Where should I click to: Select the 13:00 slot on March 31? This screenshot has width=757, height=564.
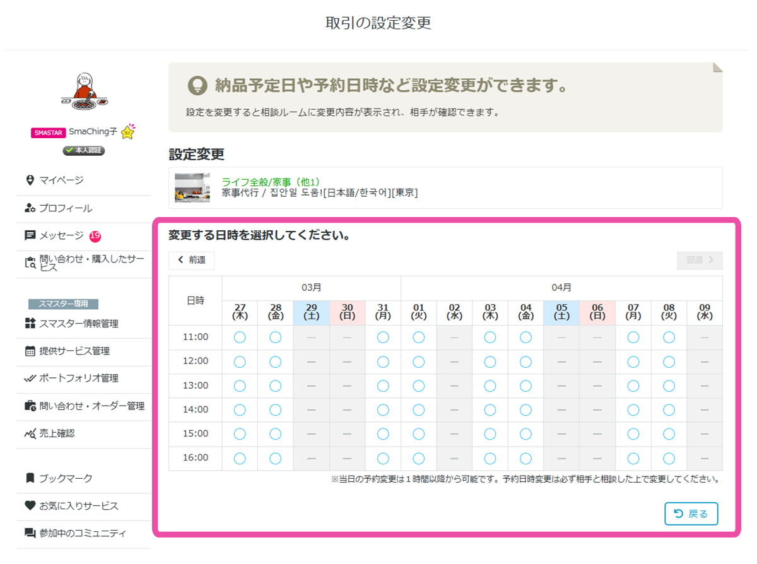(x=383, y=385)
